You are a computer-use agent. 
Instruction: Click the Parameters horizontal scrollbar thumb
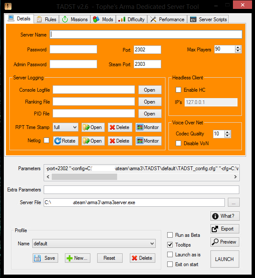84,177
